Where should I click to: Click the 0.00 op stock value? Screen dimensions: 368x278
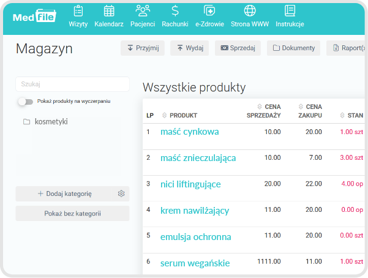[x=352, y=209]
